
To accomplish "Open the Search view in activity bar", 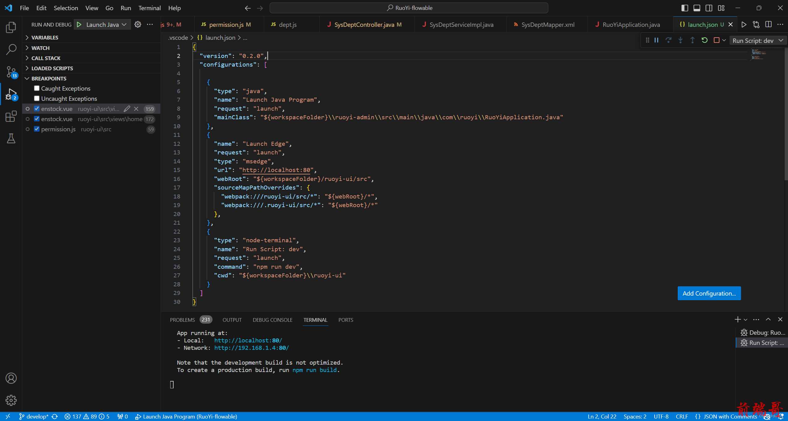I will [x=11, y=49].
